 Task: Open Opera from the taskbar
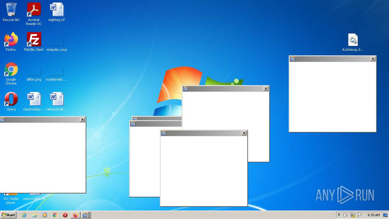[65, 215]
